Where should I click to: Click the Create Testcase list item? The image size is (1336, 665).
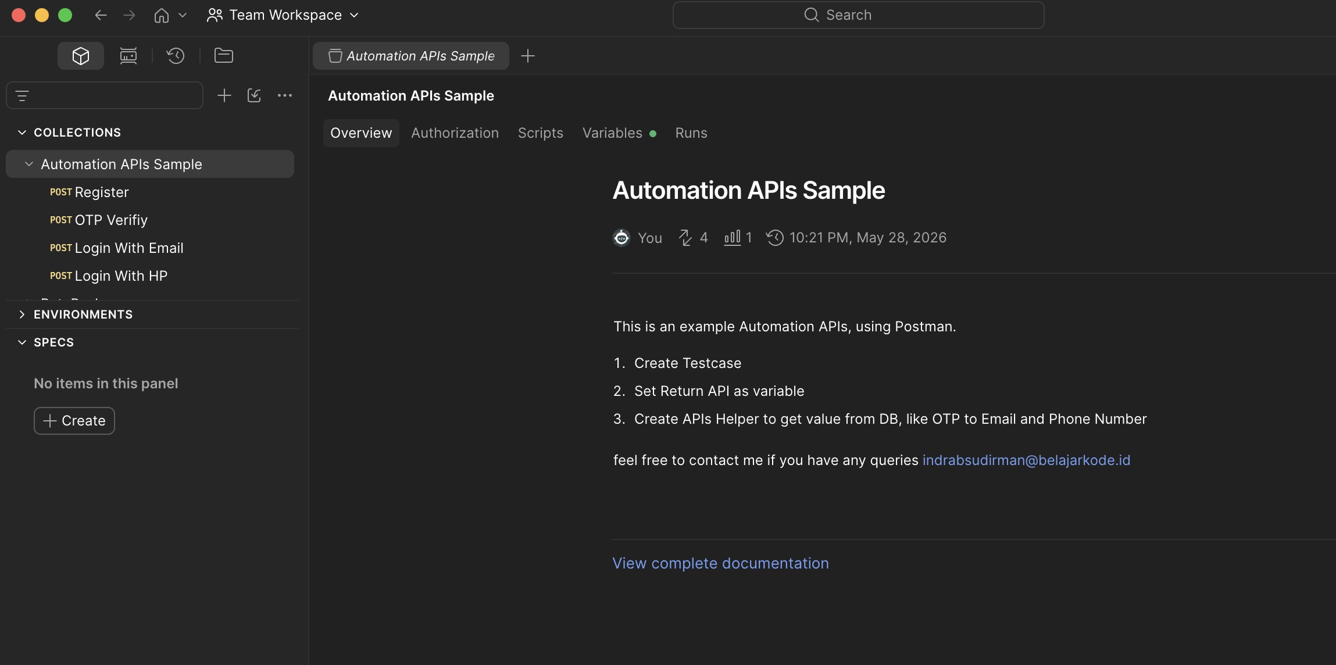click(x=688, y=363)
